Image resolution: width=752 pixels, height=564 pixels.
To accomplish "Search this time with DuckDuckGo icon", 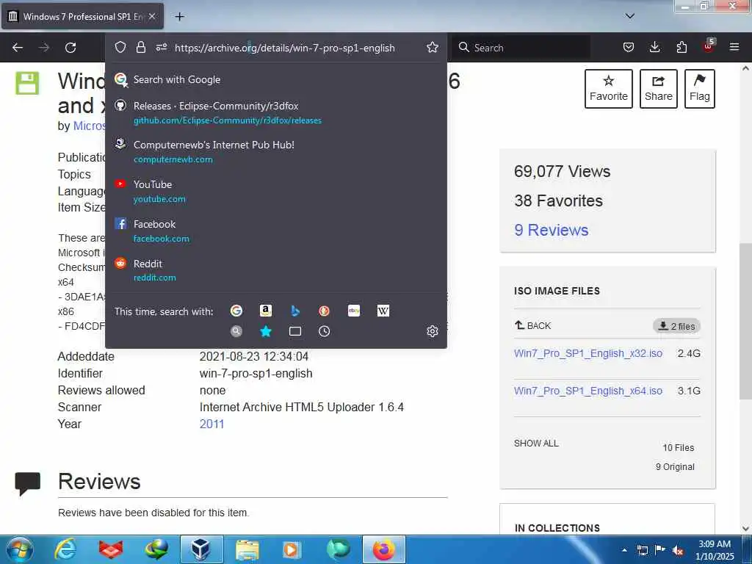I will pos(324,311).
